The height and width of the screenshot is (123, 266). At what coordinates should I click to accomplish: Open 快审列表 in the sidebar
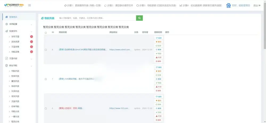click(15, 76)
